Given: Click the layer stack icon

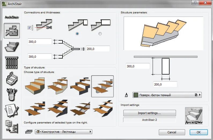Looking at the screenshot, I should (29, 132).
